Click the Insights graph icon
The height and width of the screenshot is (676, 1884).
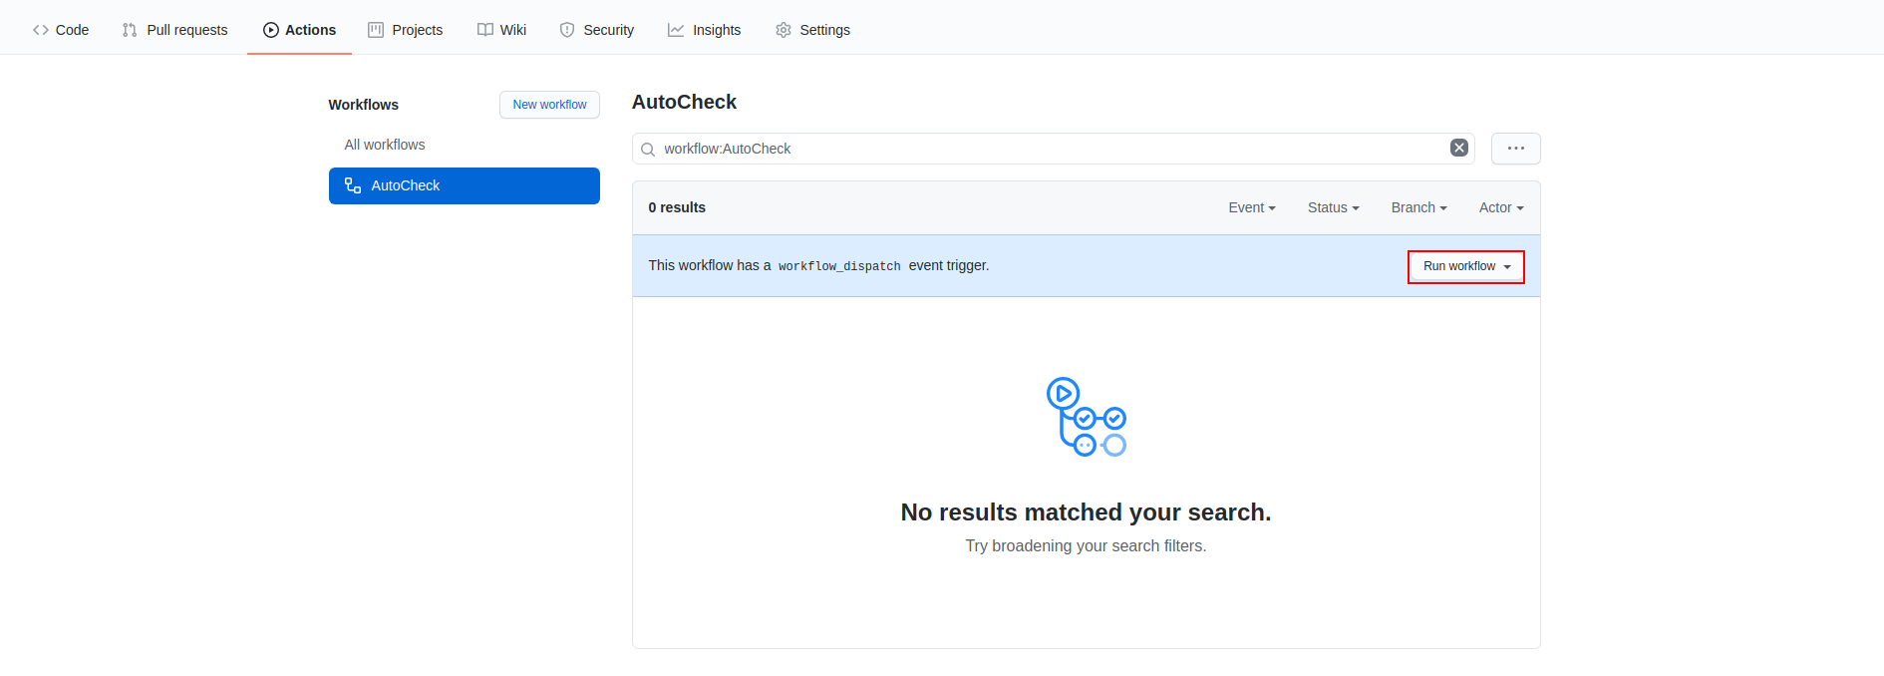point(676,30)
